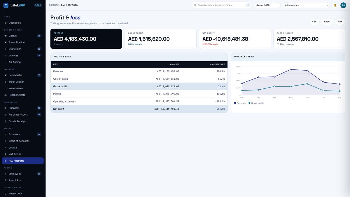Viewport: 350px width, 197px height.
Task: Toggle the Gross profit legend swatch
Action: pos(249,103)
